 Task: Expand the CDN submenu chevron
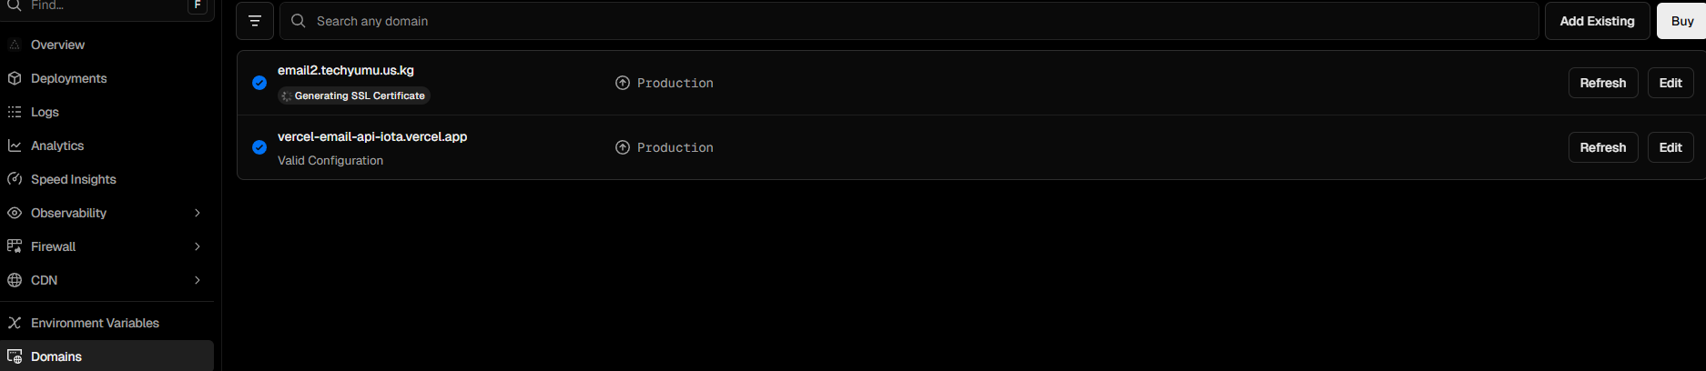pyautogui.click(x=198, y=280)
